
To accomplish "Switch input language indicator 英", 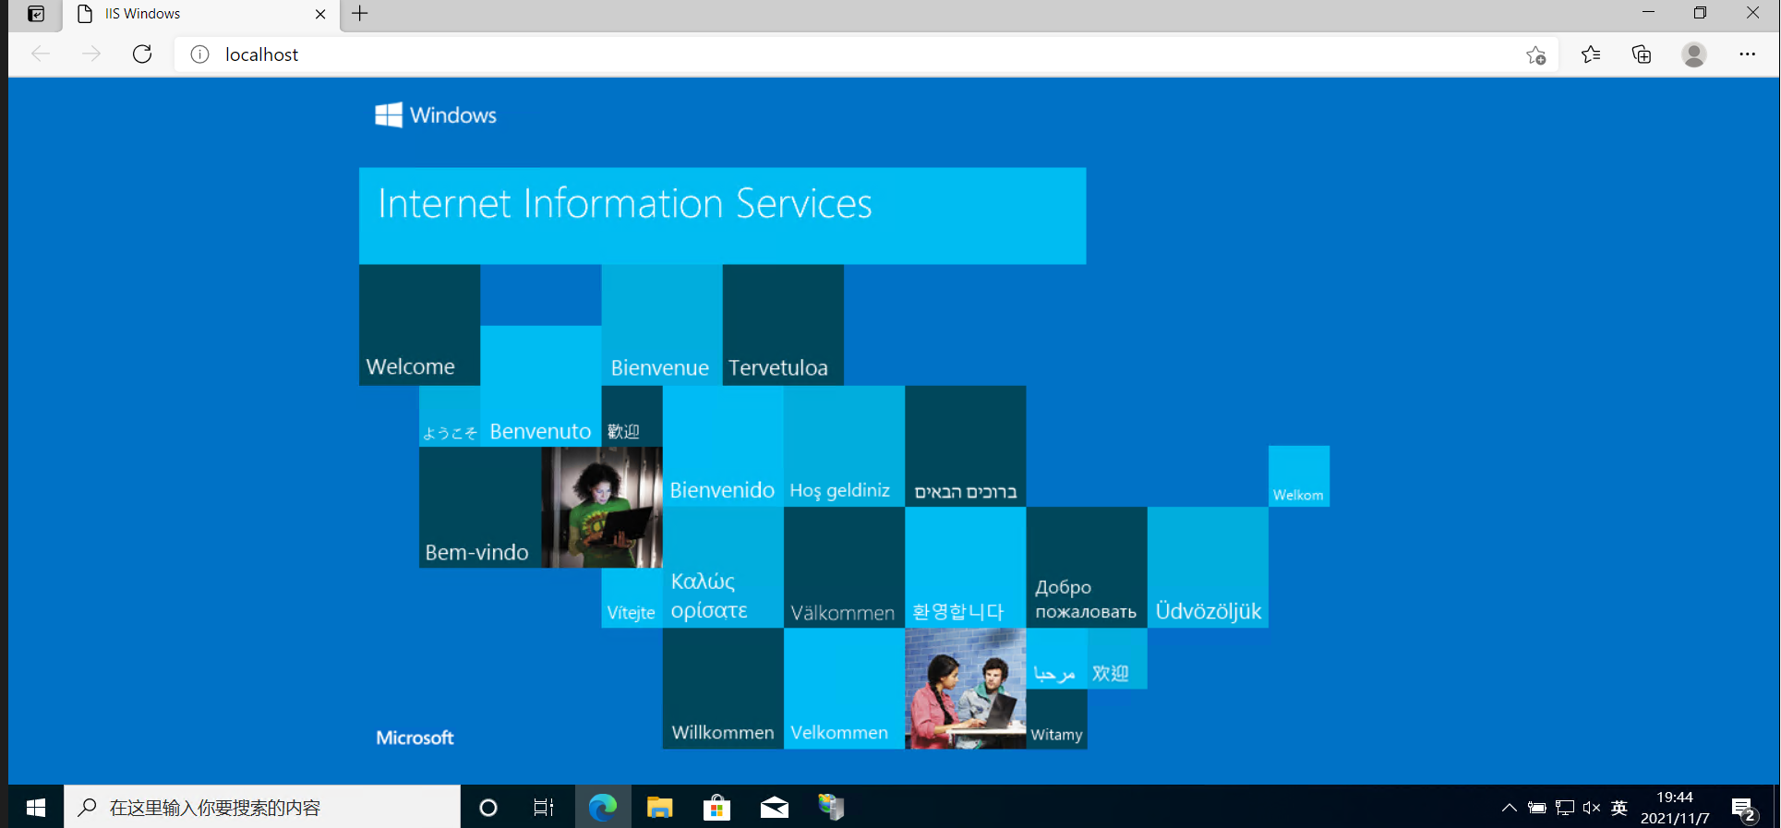I will (1619, 808).
